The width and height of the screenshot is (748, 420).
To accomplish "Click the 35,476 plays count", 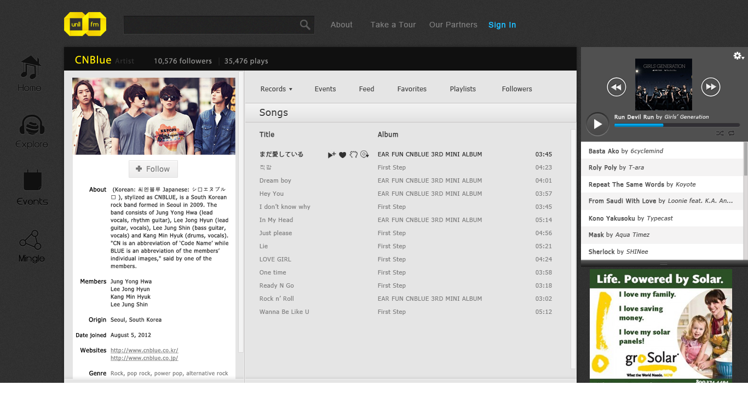I will [246, 61].
